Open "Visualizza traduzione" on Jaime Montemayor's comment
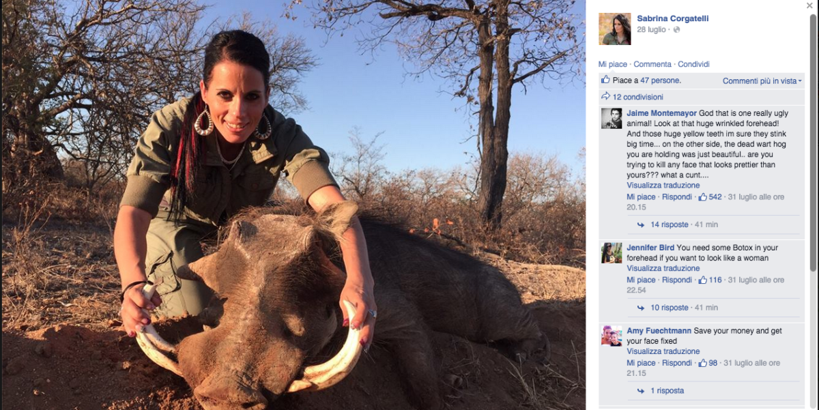Image resolution: width=819 pixels, height=410 pixels. point(663,184)
